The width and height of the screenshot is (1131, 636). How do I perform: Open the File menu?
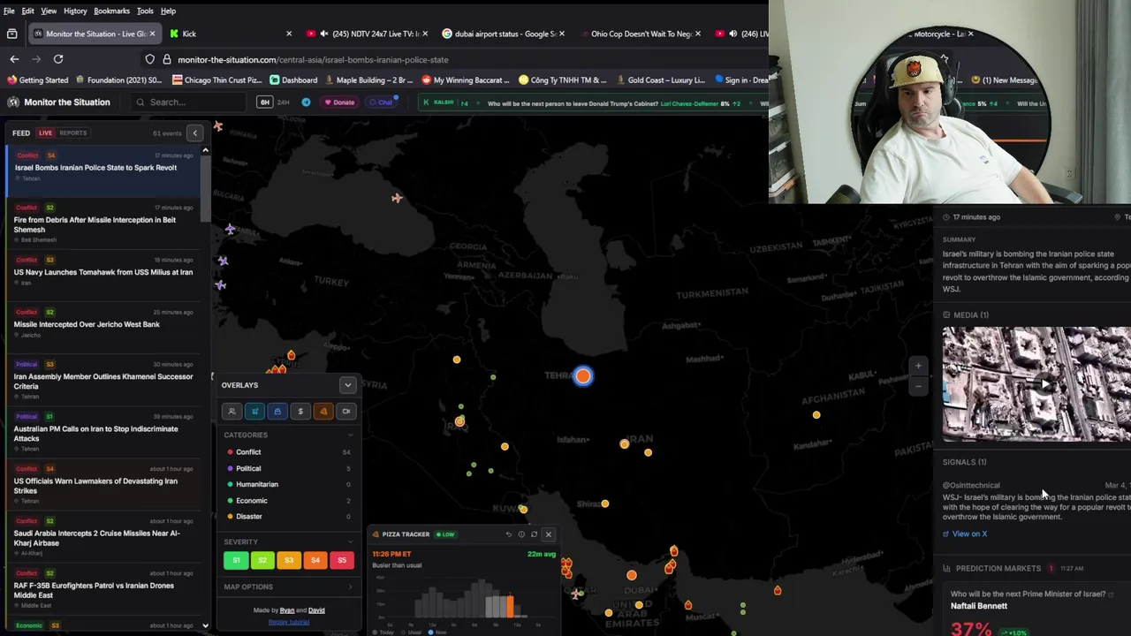click(11, 11)
